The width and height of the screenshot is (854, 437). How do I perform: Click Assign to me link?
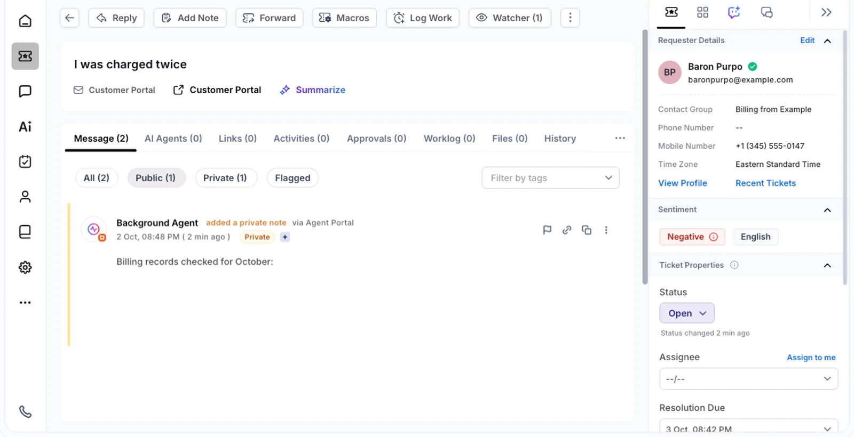(811, 357)
